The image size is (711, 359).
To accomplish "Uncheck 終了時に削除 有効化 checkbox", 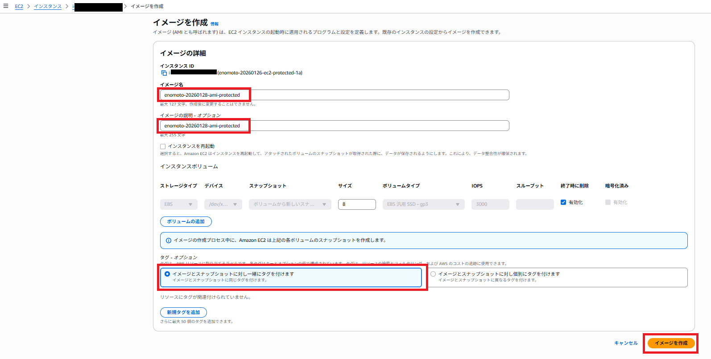I will pyautogui.click(x=563, y=202).
